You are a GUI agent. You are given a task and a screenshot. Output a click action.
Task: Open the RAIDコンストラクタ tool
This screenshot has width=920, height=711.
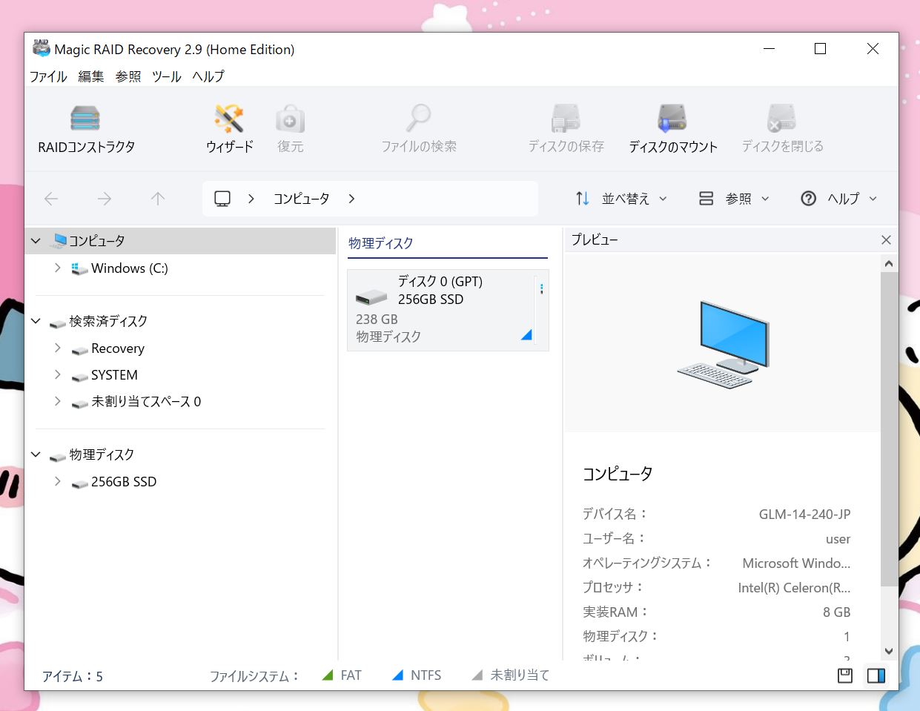[86, 129]
